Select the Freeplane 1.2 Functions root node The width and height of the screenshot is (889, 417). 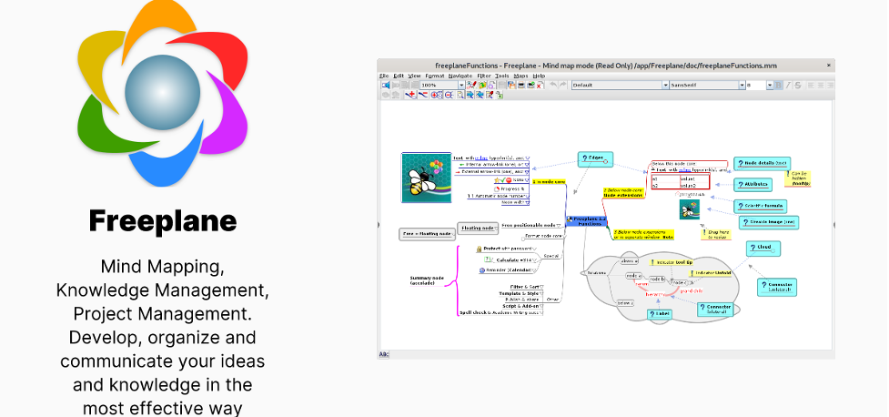click(587, 221)
